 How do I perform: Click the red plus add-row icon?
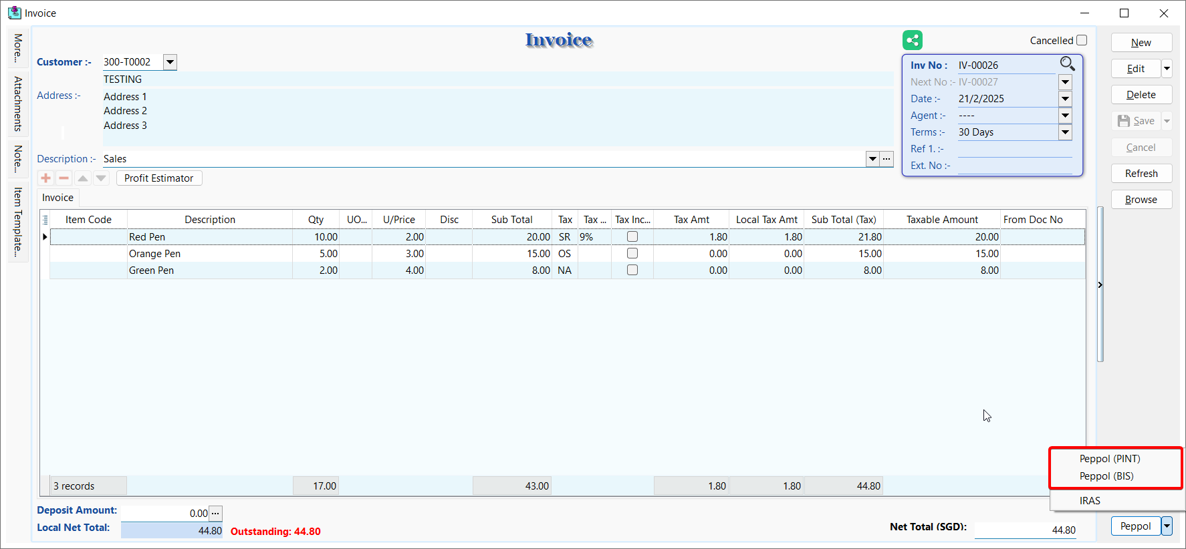45,178
